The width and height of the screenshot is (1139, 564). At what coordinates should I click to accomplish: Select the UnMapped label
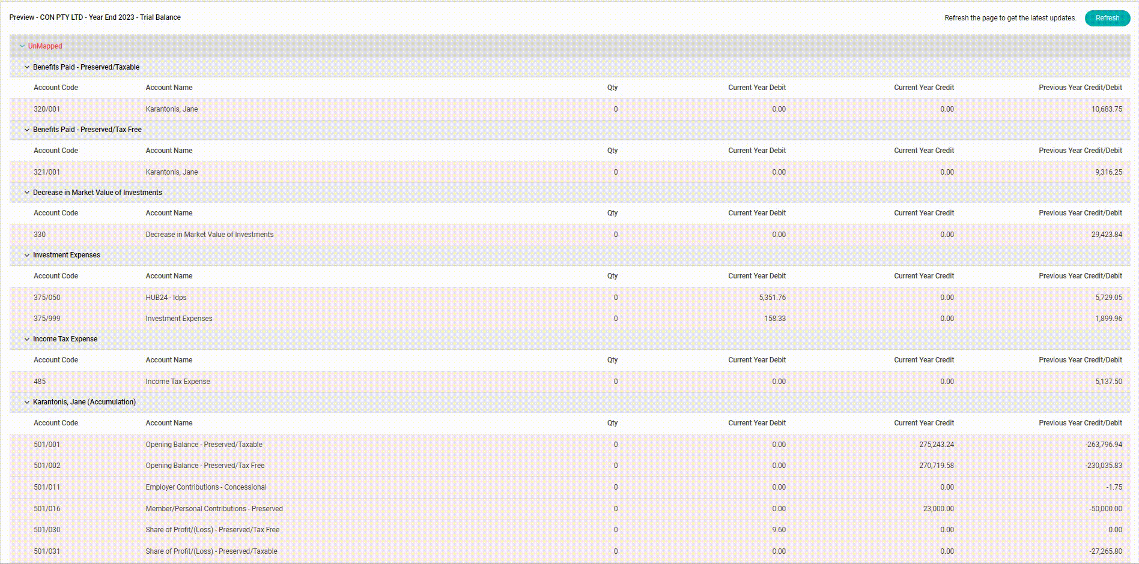45,46
